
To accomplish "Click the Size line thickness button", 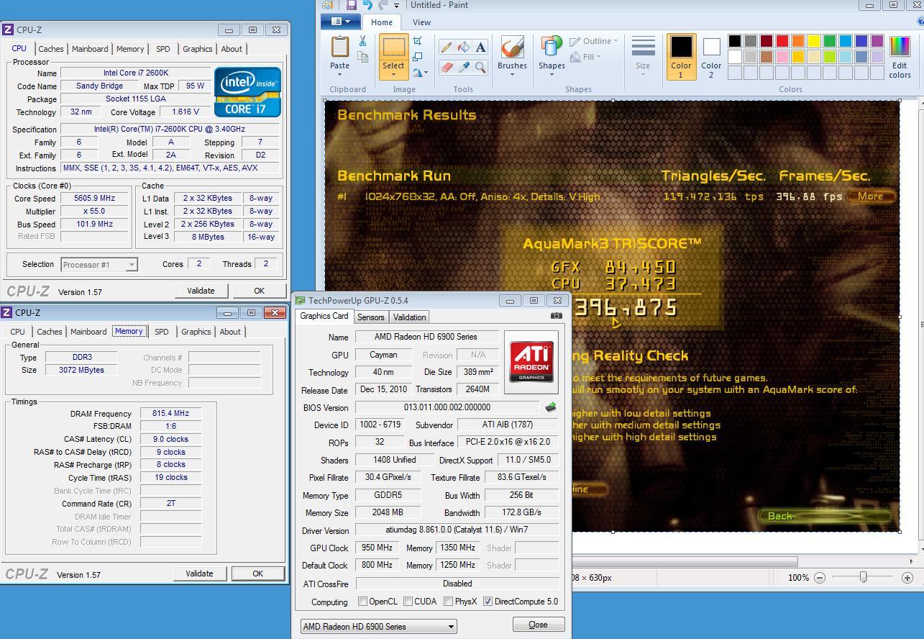I will [x=643, y=56].
